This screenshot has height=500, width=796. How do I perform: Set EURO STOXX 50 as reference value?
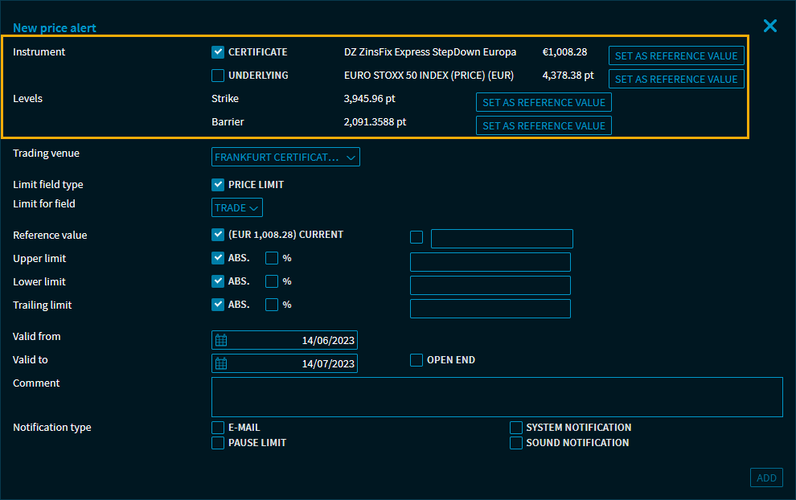[x=675, y=79]
